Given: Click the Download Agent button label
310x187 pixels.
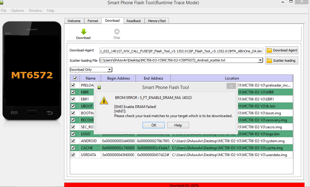Looking at the screenshot, I should [x=285, y=50].
